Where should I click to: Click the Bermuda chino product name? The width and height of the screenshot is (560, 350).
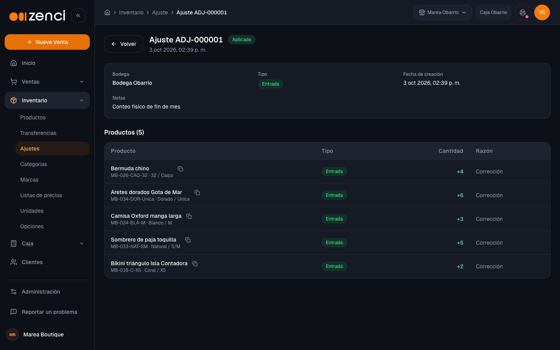coord(130,168)
